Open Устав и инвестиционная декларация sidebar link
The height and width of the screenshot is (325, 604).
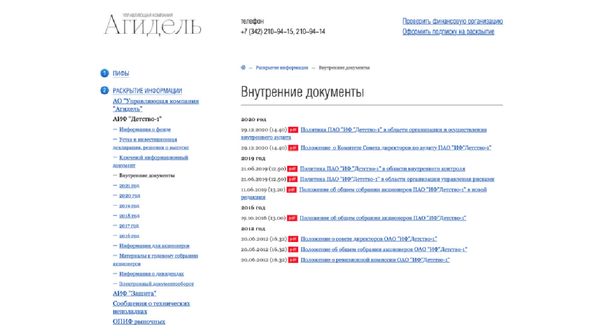tap(150, 143)
